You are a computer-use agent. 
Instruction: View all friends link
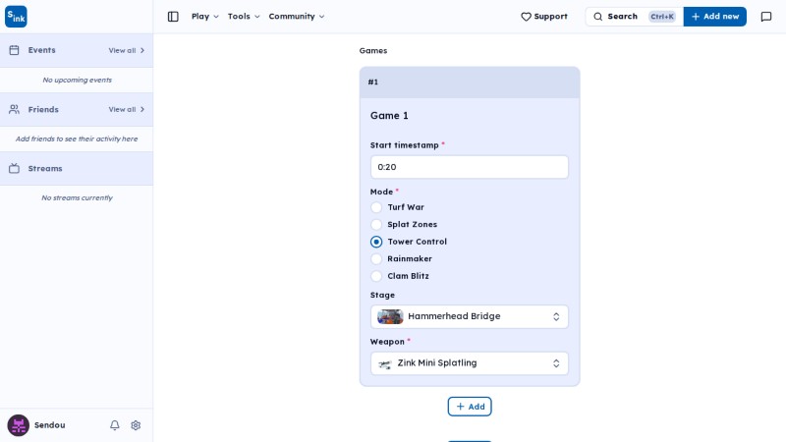127,109
